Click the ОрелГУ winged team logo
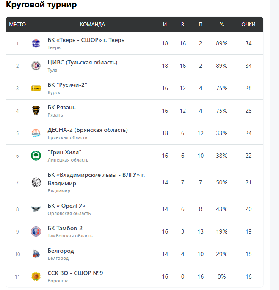Image resolution: width=279 pixels, height=290 pixels. pyautogui.click(x=36, y=209)
